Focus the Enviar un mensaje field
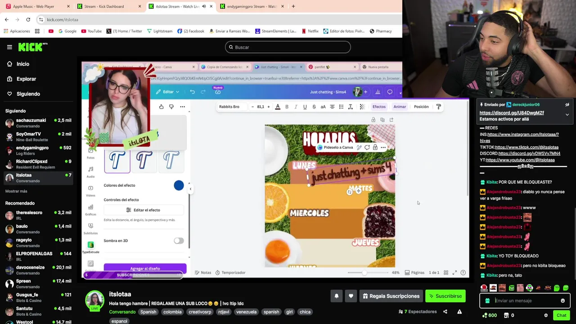The image size is (576, 324). coord(525,301)
